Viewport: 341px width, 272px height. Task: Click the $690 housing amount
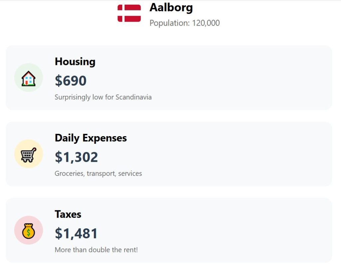click(71, 81)
